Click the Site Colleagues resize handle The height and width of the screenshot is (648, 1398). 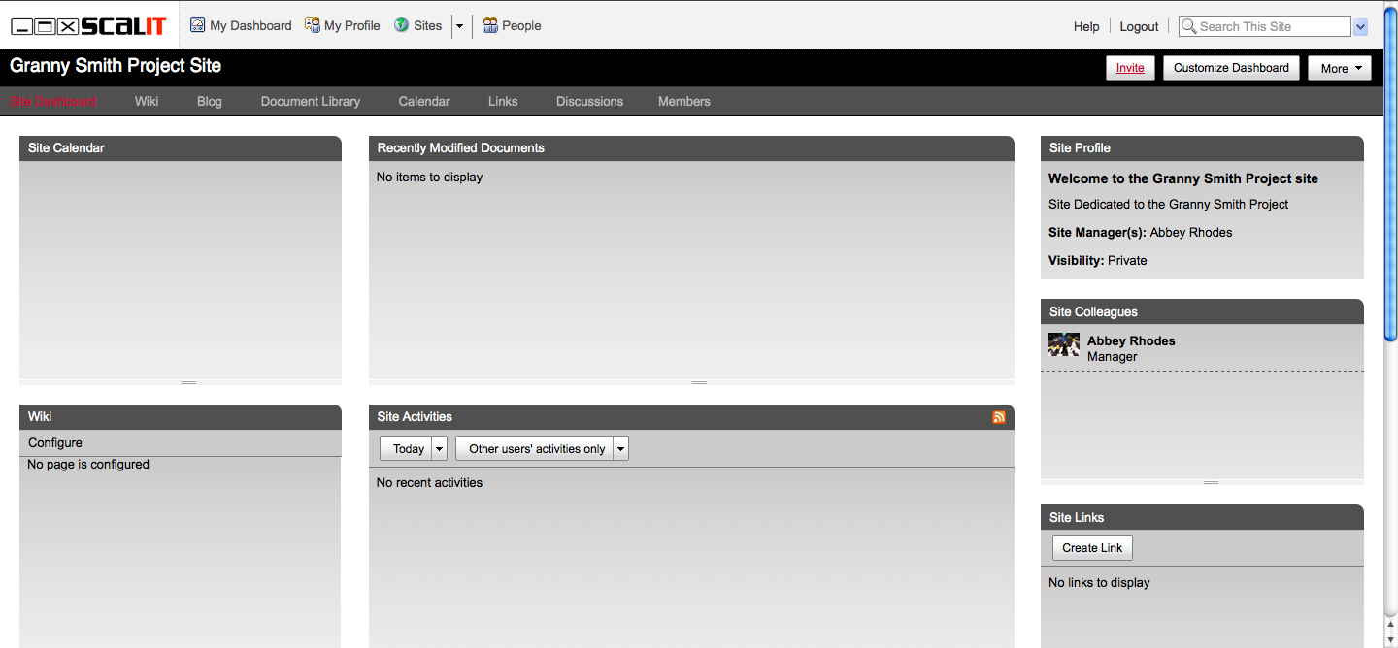1210,482
